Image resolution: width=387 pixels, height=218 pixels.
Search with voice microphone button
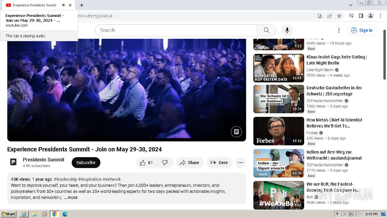[287, 30]
